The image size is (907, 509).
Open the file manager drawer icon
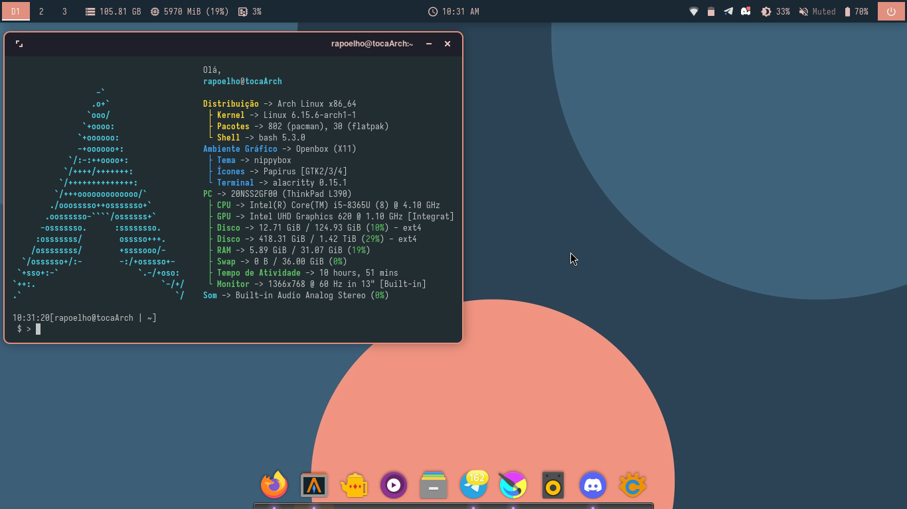click(x=434, y=486)
